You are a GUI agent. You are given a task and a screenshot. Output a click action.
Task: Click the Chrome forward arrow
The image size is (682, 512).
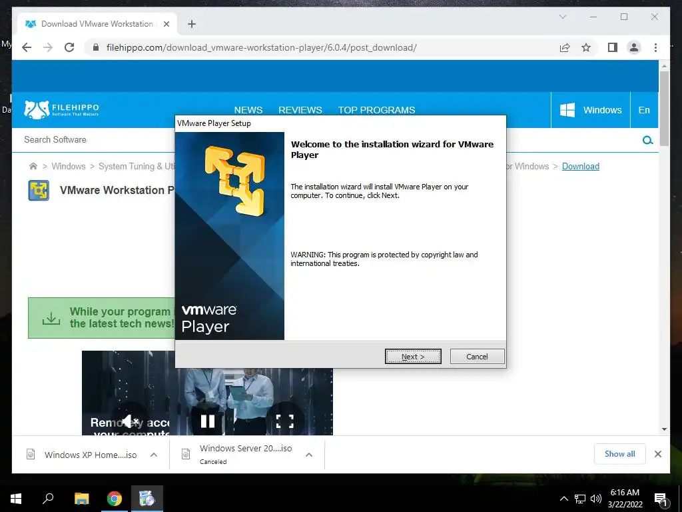point(48,47)
